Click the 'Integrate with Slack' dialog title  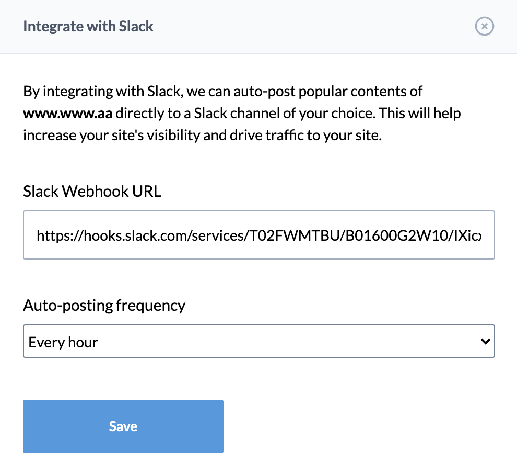[x=88, y=27]
